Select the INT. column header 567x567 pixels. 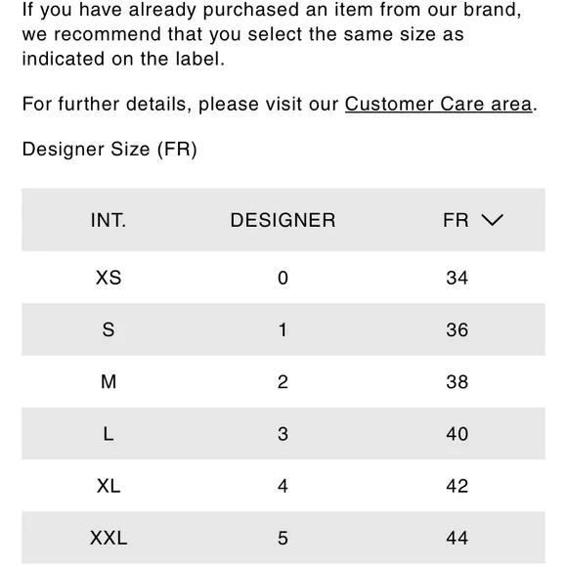tap(109, 220)
